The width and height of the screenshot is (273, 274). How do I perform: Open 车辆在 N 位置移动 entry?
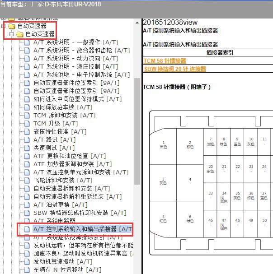(67, 270)
